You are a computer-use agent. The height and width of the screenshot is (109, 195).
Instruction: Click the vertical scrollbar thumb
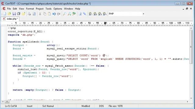(191, 47)
